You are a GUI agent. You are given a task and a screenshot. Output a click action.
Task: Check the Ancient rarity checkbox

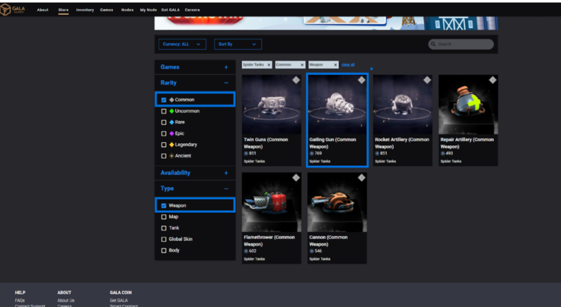tap(163, 156)
